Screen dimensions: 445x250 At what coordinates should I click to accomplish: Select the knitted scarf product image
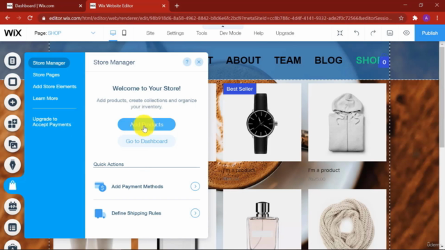(347, 219)
